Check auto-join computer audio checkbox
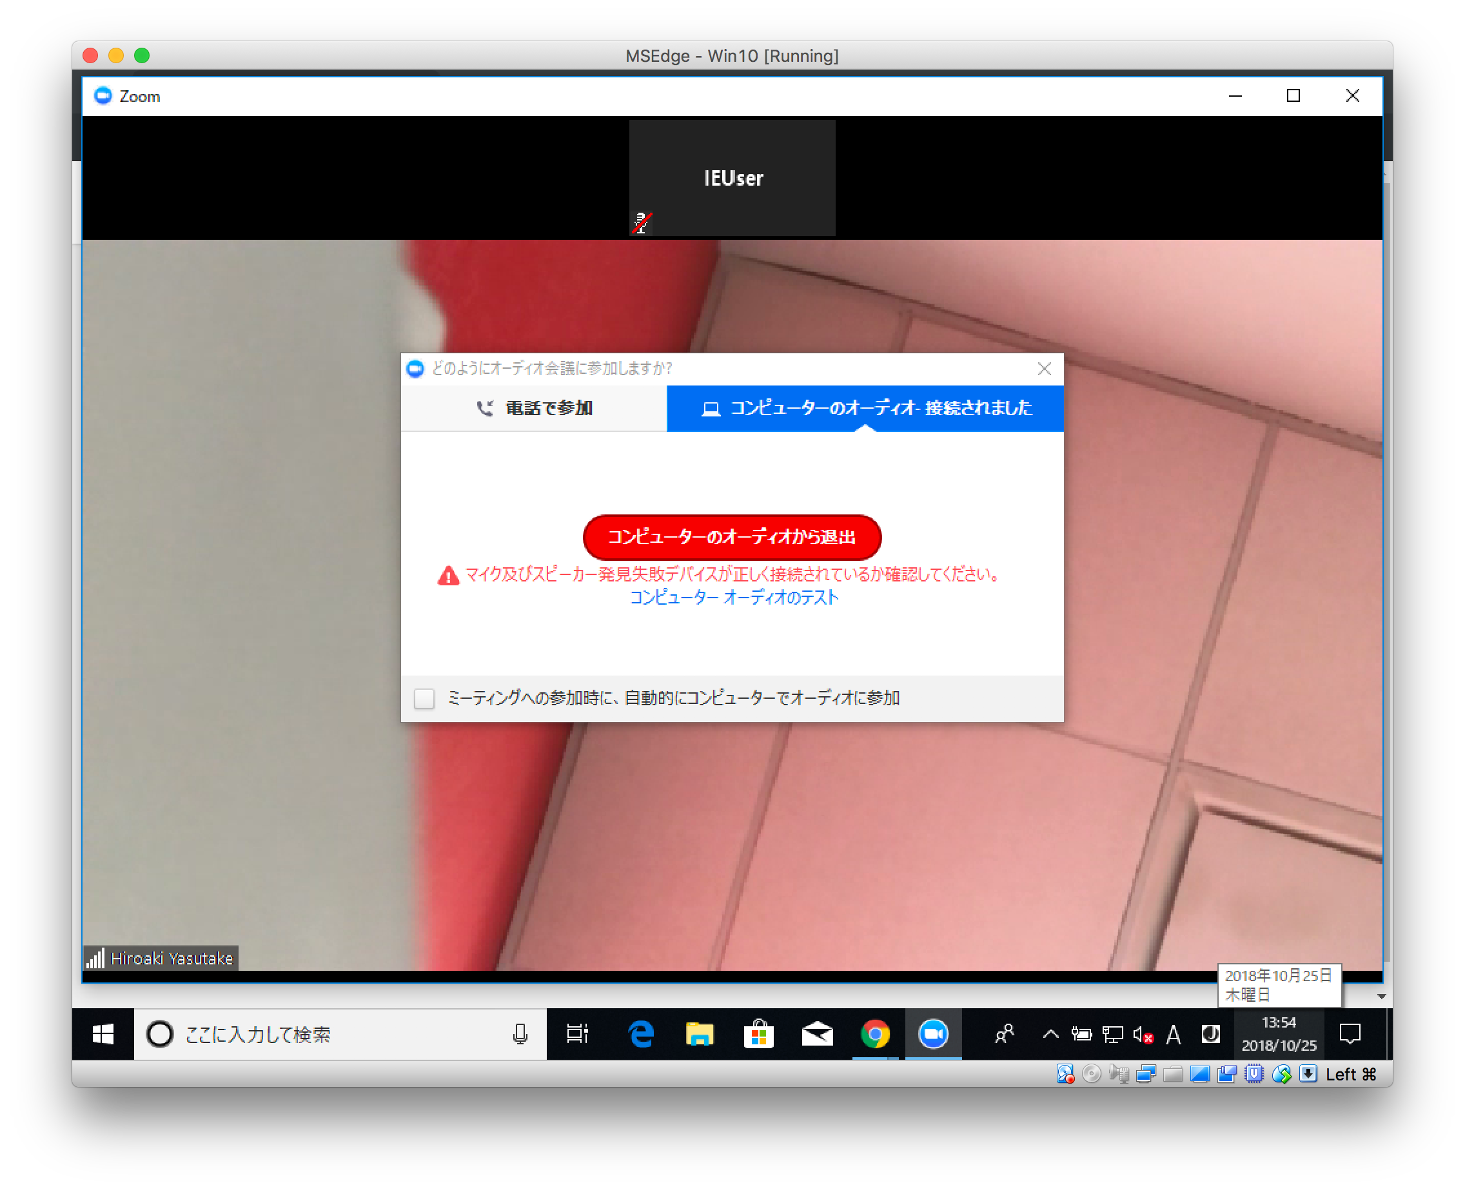The image size is (1465, 1190). point(424,699)
